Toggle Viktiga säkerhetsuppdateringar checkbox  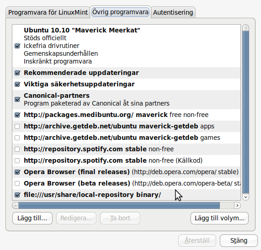[17, 84]
